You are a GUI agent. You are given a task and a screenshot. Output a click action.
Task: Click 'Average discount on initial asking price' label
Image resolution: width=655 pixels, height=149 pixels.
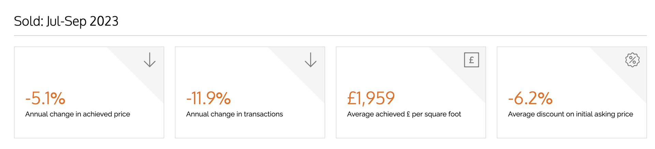click(570, 114)
